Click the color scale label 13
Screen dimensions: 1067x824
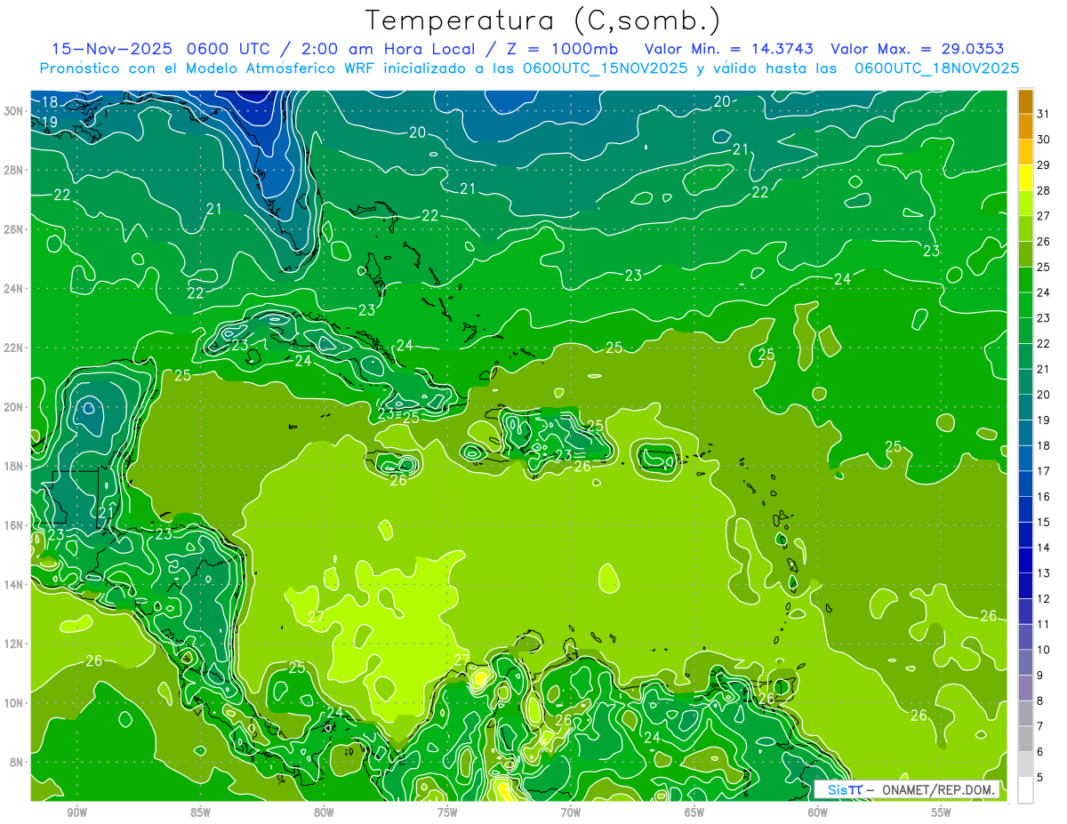(1044, 573)
